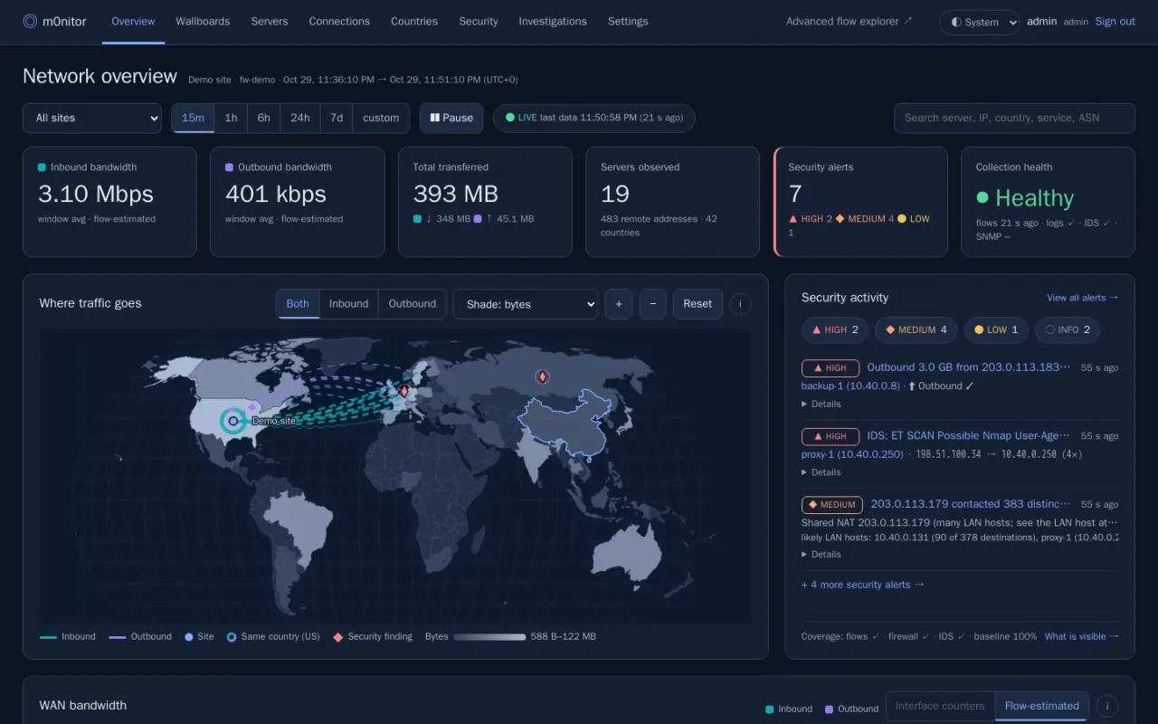Viewport: 1158px width, 724px height.
Task: Click the upload arrow next to 45.1 MB
Action: pos(489,219)
